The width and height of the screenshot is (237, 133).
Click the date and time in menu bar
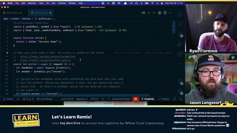[174, 3]
